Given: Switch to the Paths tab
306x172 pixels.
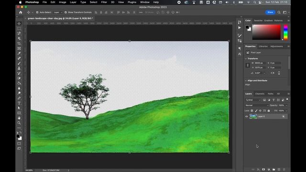Looking at the screenshot, I should click(271, 94).
